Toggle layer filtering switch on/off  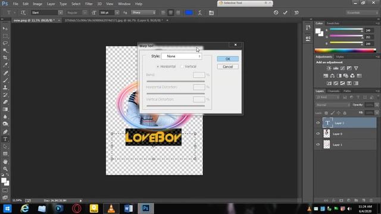(378, 97)
